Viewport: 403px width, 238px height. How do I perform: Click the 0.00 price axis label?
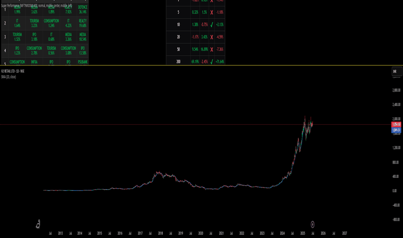tap(394, 191)
